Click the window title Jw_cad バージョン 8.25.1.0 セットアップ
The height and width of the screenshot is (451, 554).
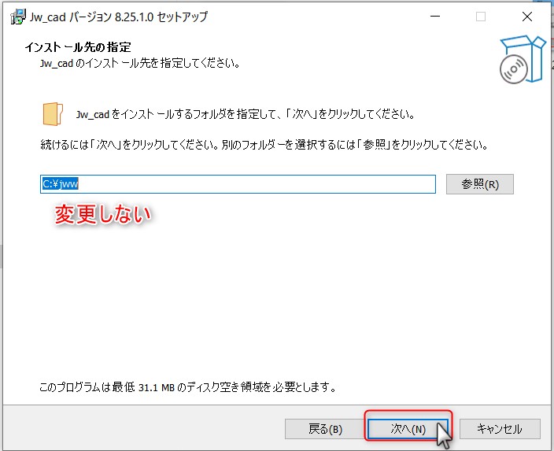click(118, 17)
